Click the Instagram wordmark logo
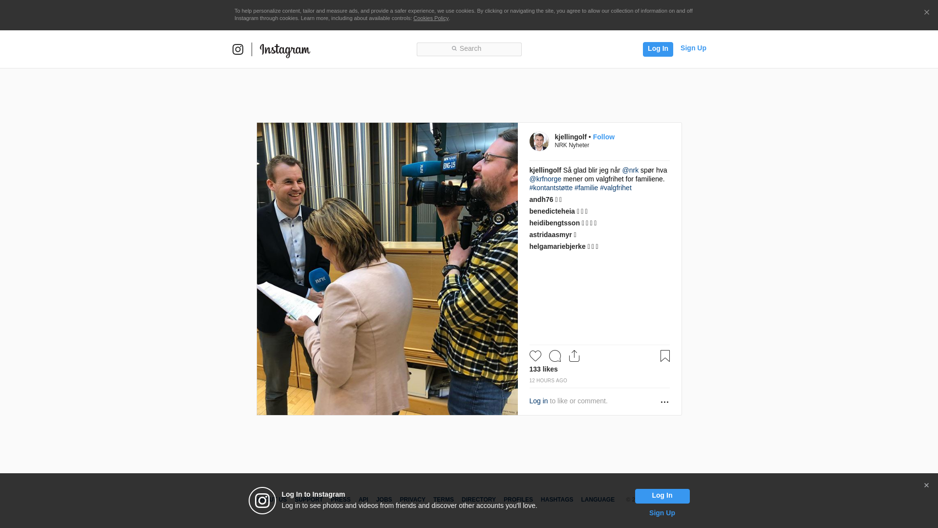Viewport: 938px width, 528px height. [285, 50]
